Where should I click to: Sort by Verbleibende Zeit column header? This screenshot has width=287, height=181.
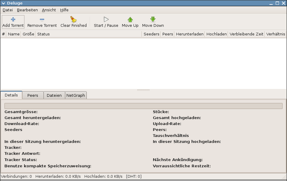pos(246,34)
